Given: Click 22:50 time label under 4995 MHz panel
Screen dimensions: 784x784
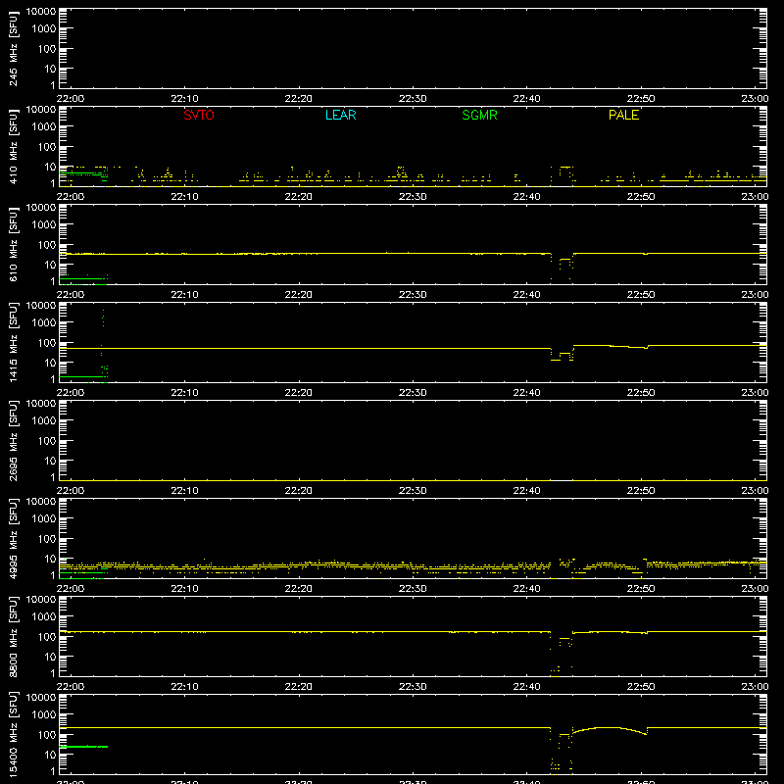Looking at the screenshot, I should [x=641, y=589].
